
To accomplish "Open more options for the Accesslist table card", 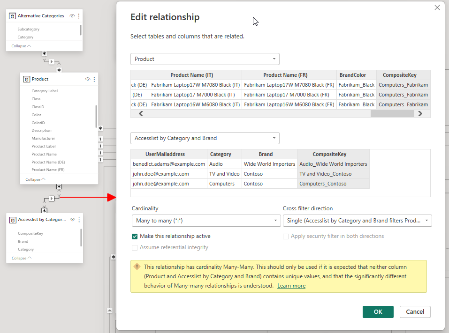I will 79,220.
